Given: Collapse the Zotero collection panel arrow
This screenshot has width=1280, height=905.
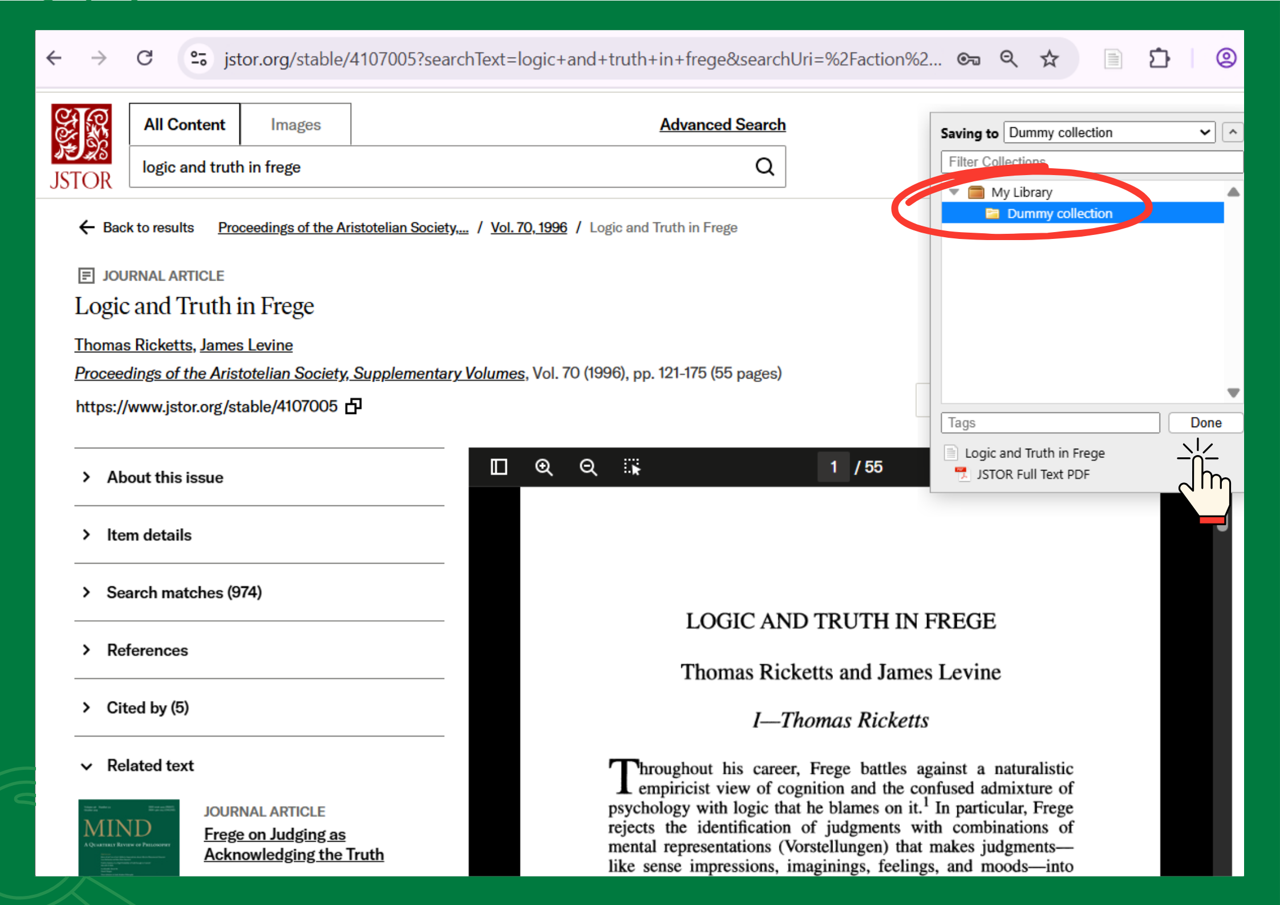Looking at the screenshot, I should click(1233, 132).
